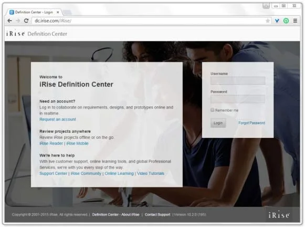Screen dimensions: 305x227
Task: Click the Version 10.2.0 footer text
Action: [190, 214]
